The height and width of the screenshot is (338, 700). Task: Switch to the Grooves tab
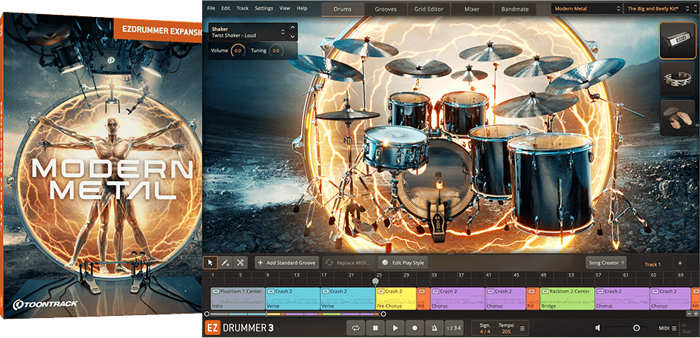point(386,9)
